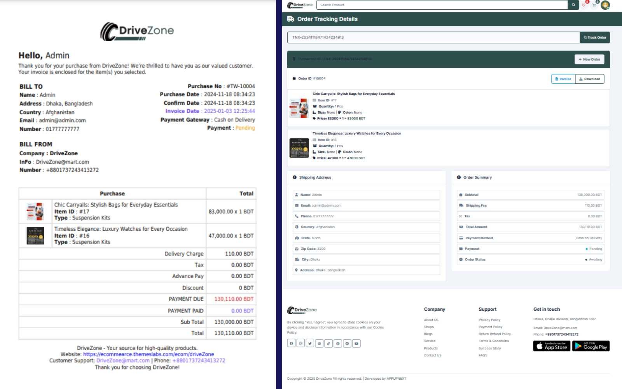Viewport: 622px width, 389px height.
Task: Click the New Order button
Action: pyautogui.click(x=589, y=59)
